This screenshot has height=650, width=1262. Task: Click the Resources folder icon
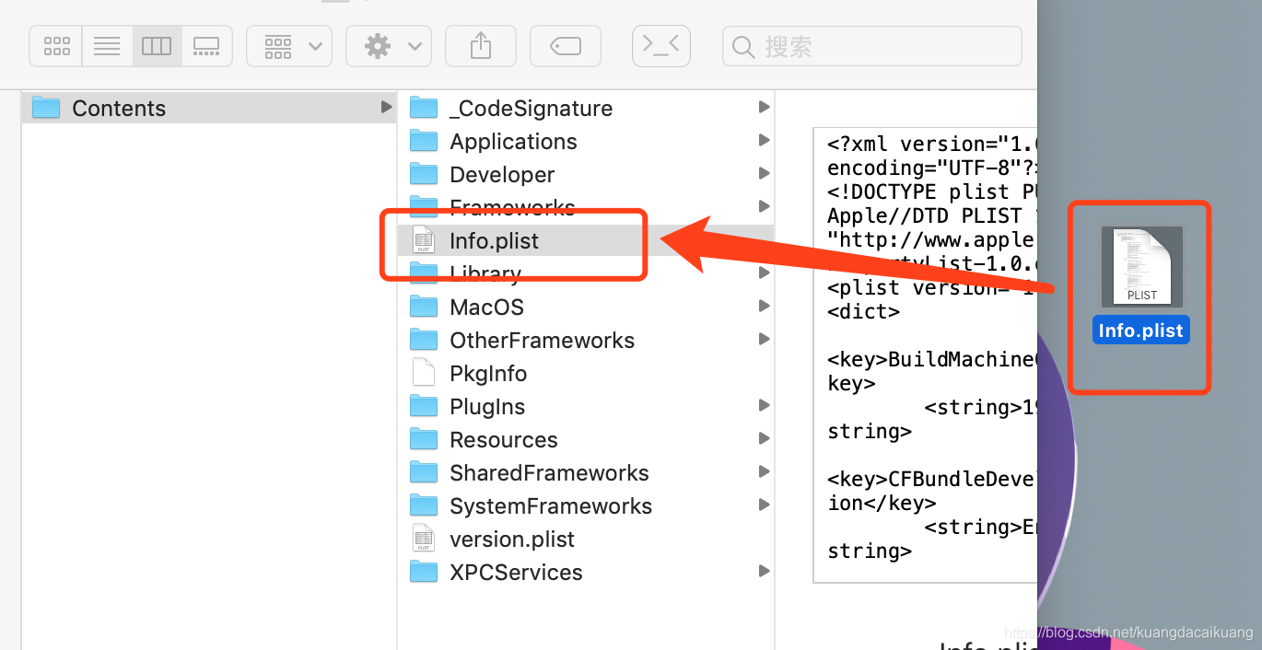tap(424, 439)
